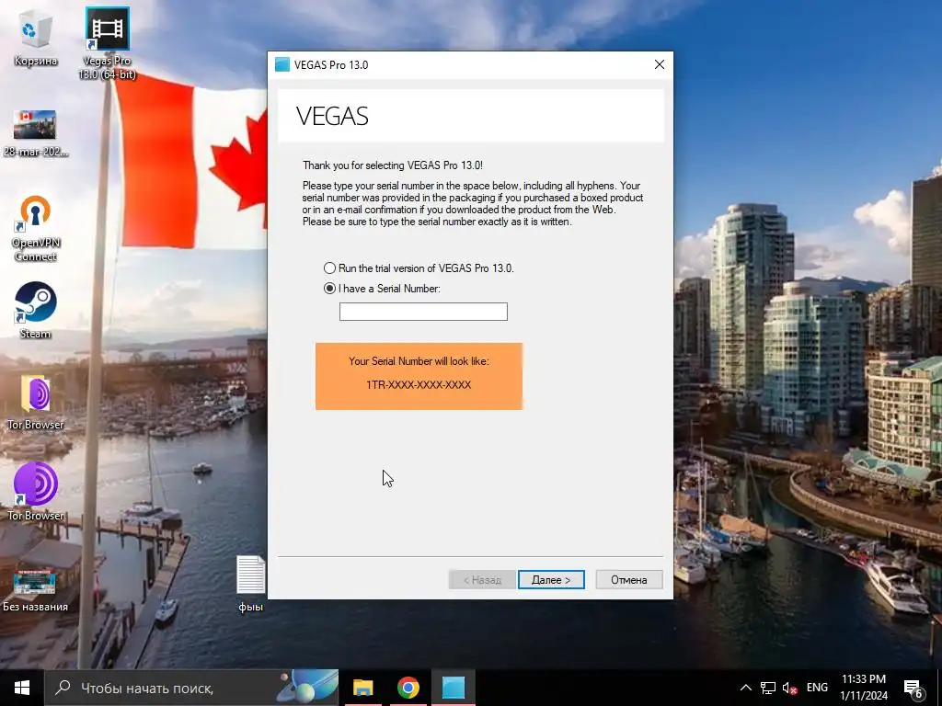Open the Windows Start menu
Viewport: 942px width, 706px height.
click(x=22, y=688)
